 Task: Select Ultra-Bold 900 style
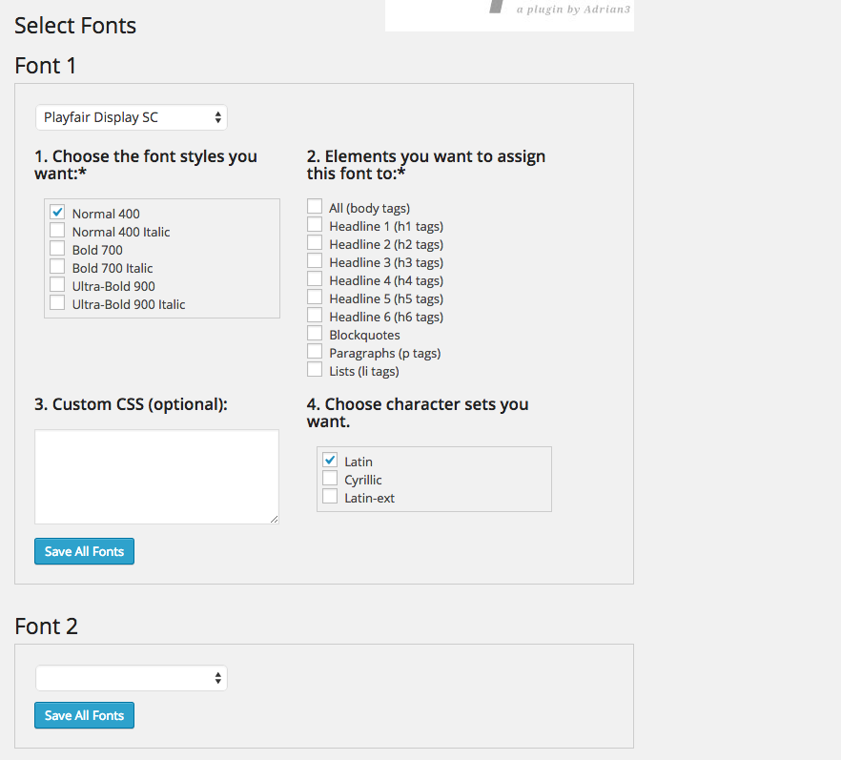(x=57, y=285)
